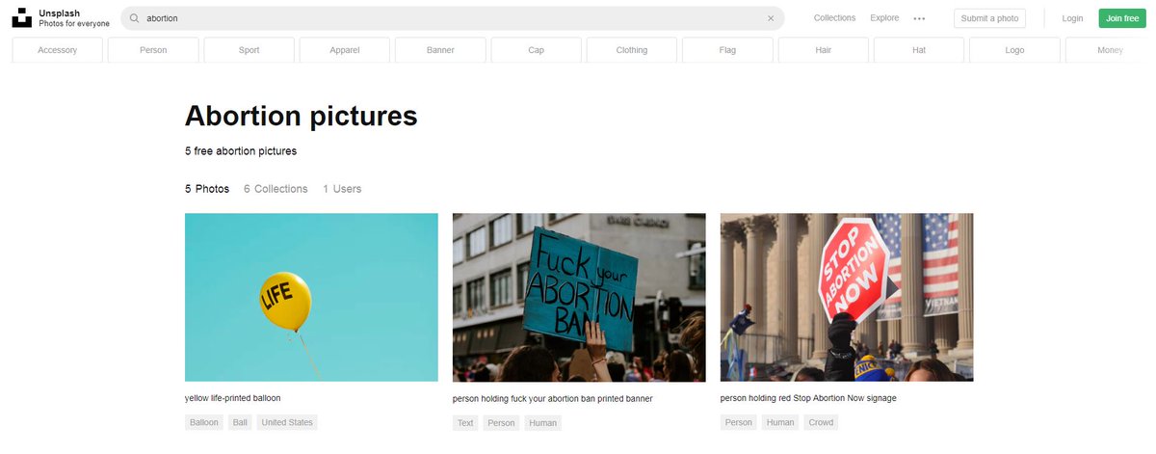The width and height of the screenshot is (1156, 454).
Task: Select the Clothing category chip
Action: point(632,50)
